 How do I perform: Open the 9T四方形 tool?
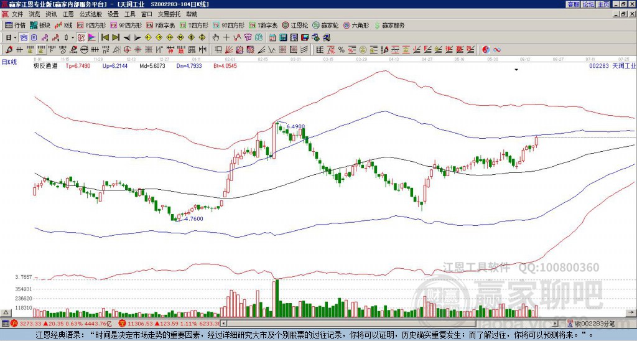click(x=229, y=25)
